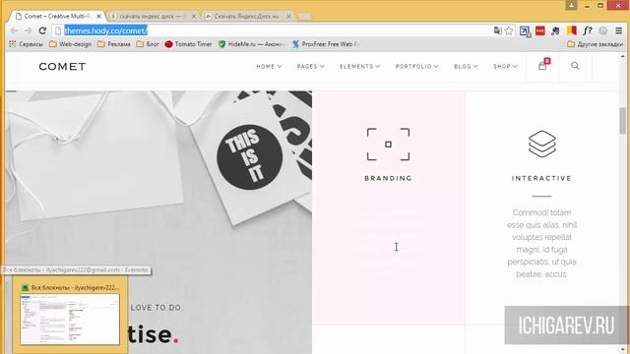This screenshot has height=354, width=630.
Task: Open Chrome menu hamburger icon
Action: coord(619,30)
